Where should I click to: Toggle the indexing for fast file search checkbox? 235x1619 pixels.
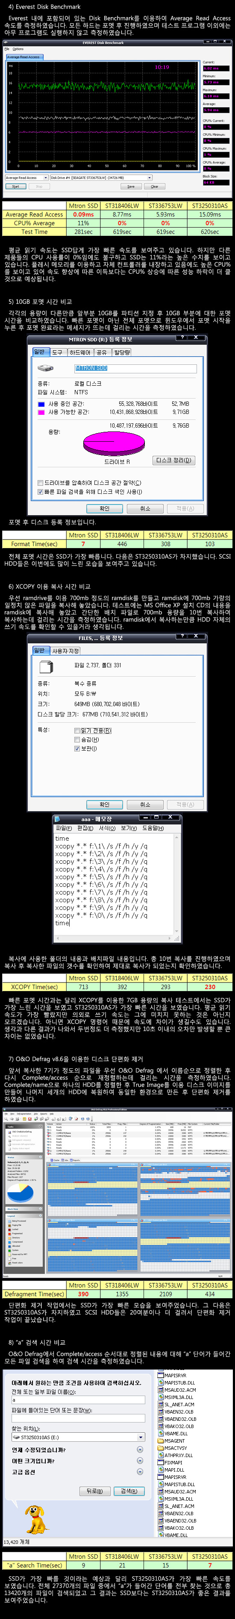(40, 492)
